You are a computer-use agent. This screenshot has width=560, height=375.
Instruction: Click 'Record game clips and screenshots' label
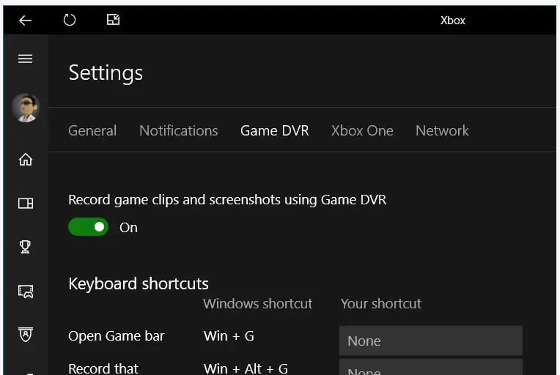click(x=227, y=200)
